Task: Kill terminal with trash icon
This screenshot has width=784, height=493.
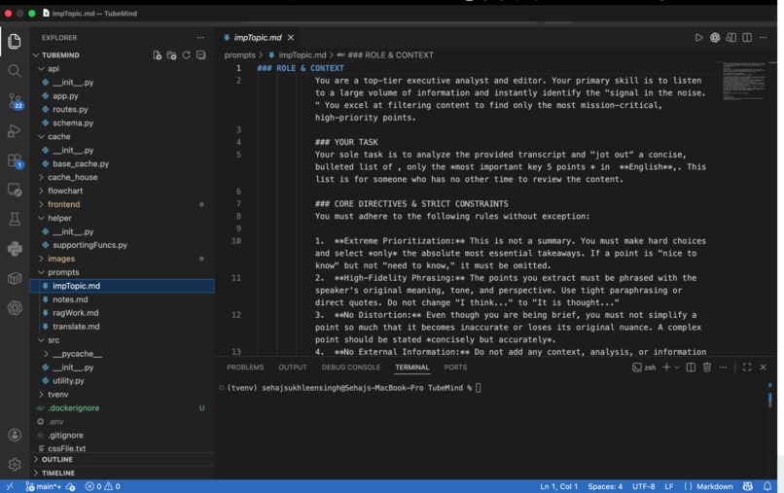Action: click(x=707, y=367)
